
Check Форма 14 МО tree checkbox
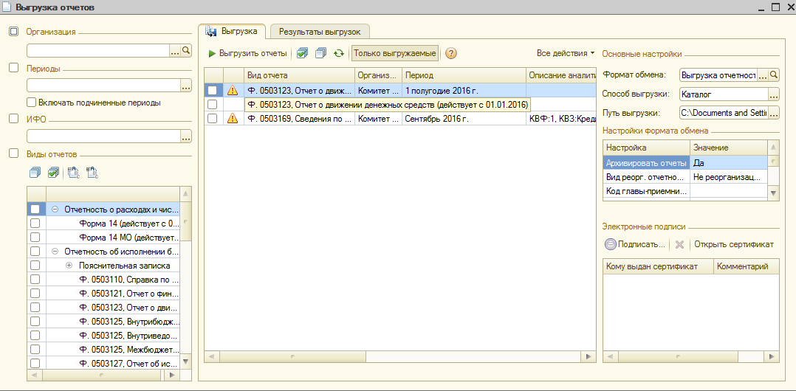click(x=35, y=237)
